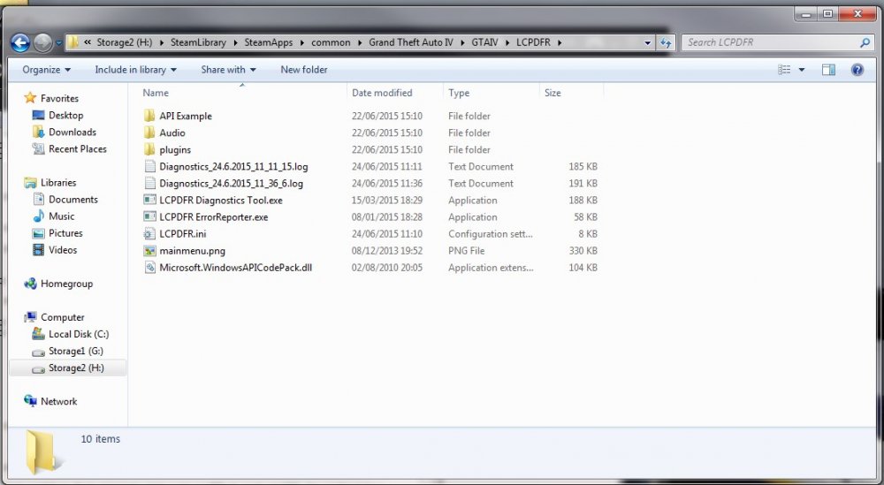Go back with the Back arrow button

click(19, 42)
